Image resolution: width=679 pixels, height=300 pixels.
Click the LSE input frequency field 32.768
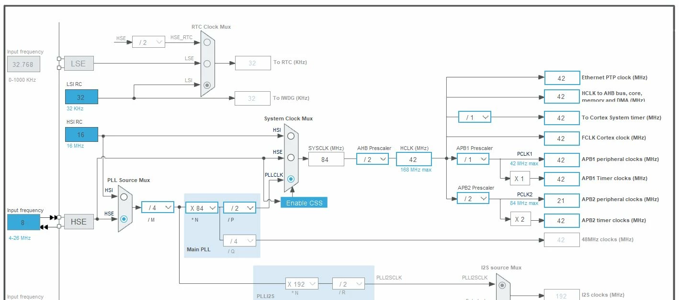tap(23, 64)
